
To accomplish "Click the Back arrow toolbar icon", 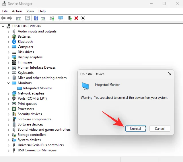I will click(3, 18).
